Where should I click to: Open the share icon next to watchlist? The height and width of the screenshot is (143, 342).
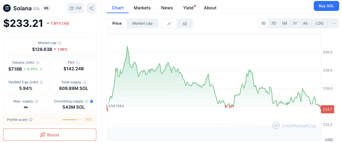pos(91,8)
